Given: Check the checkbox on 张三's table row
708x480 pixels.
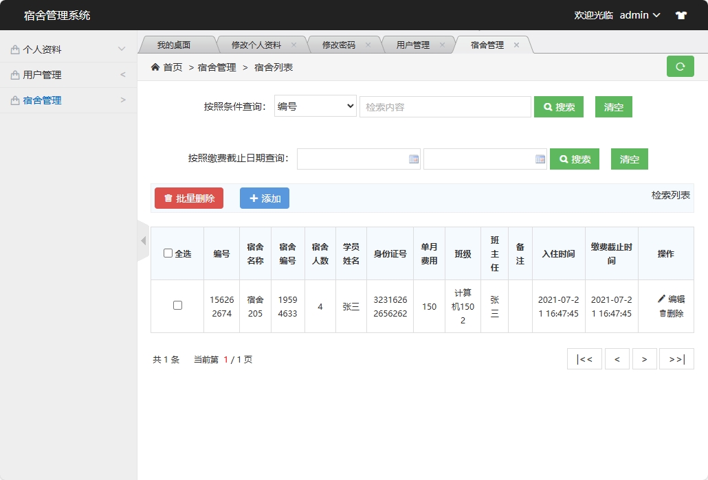Looking at the screenshot, I should tap(177, 306).
